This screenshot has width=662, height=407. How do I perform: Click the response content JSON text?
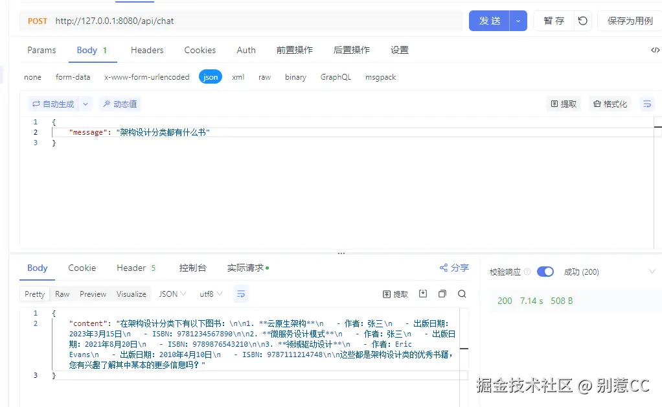tap(262, 344)
